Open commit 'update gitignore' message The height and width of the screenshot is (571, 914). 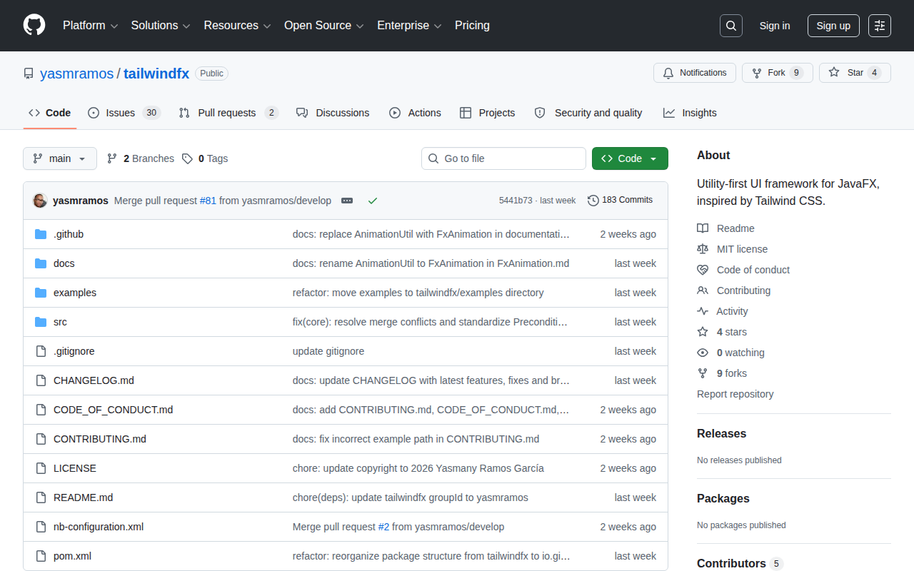[x=328, y=351]
